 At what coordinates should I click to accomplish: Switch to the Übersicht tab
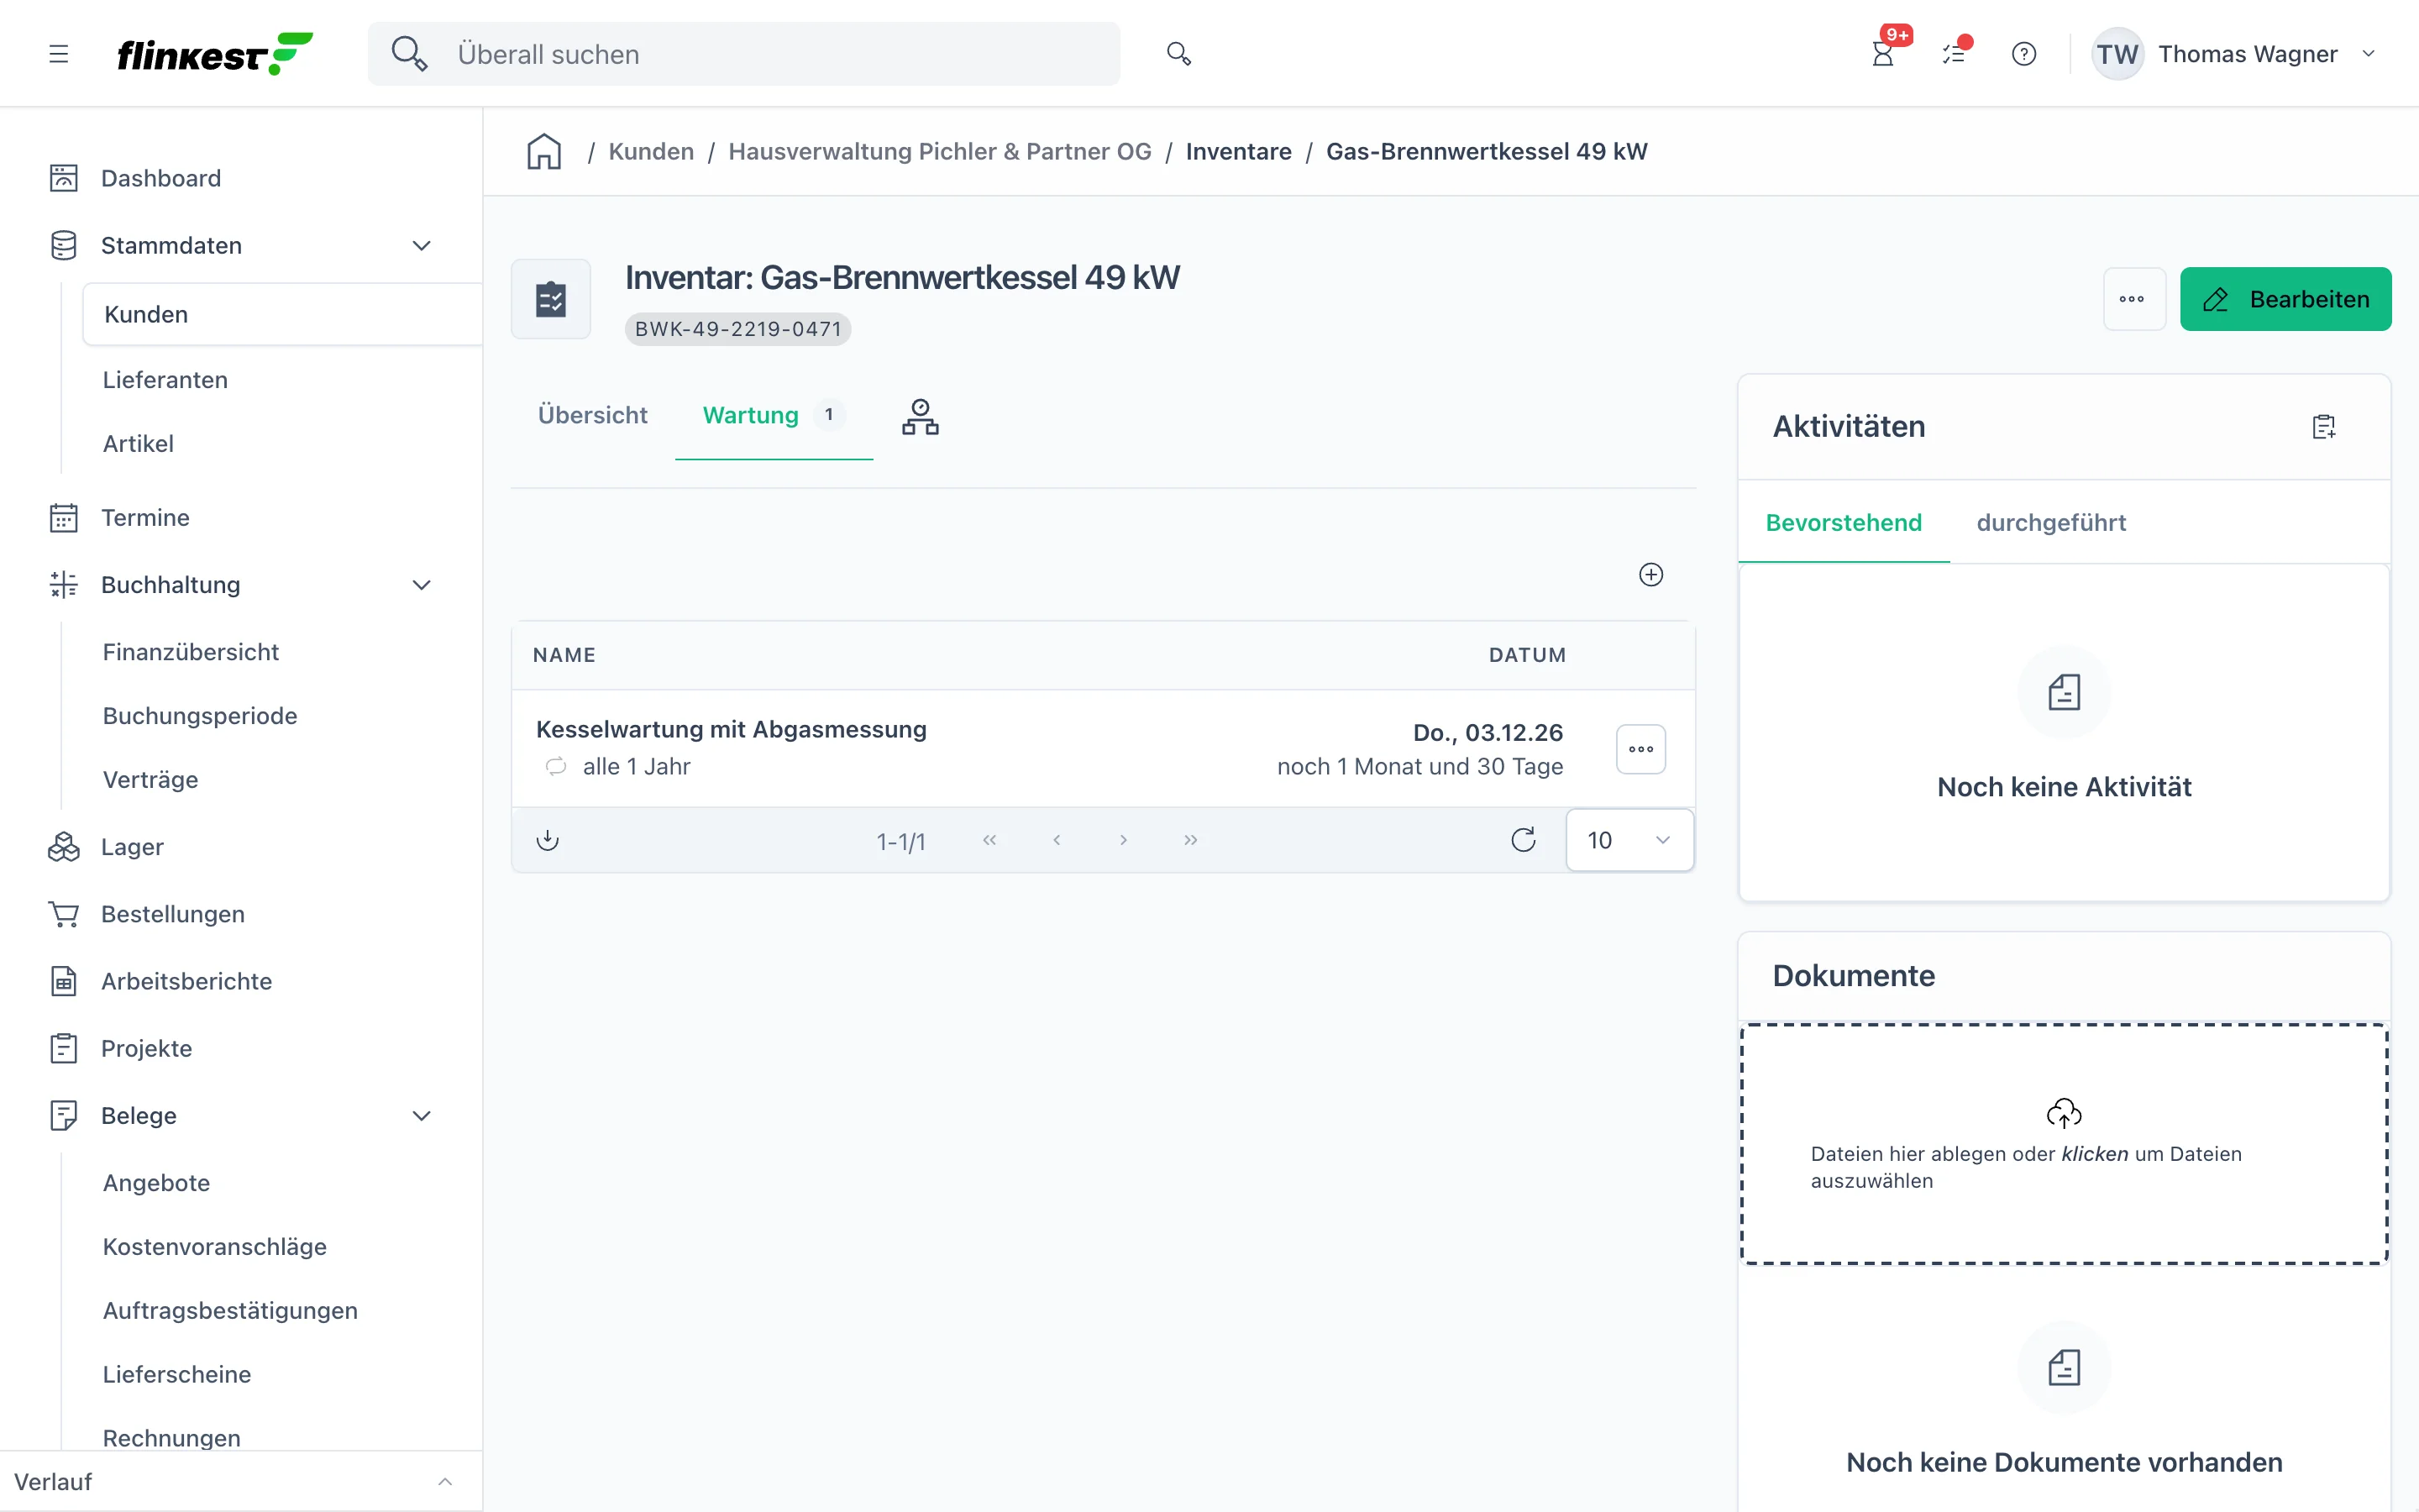[593, 415]
